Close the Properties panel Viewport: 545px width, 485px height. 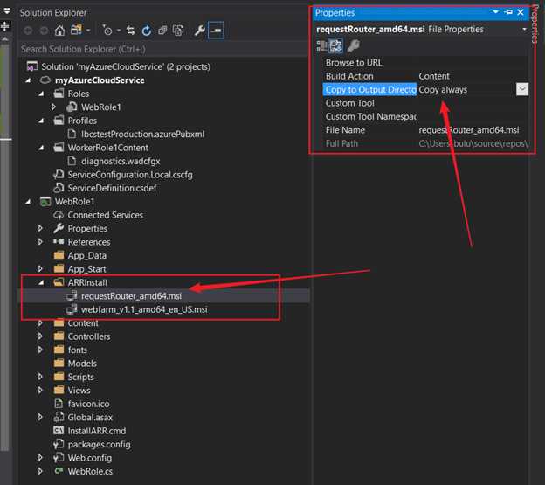click(521, 12)
